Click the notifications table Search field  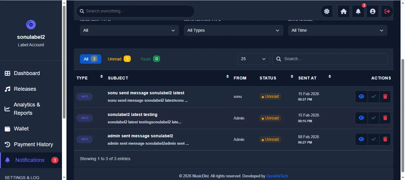pyautogui.click(x=330, y=59)
